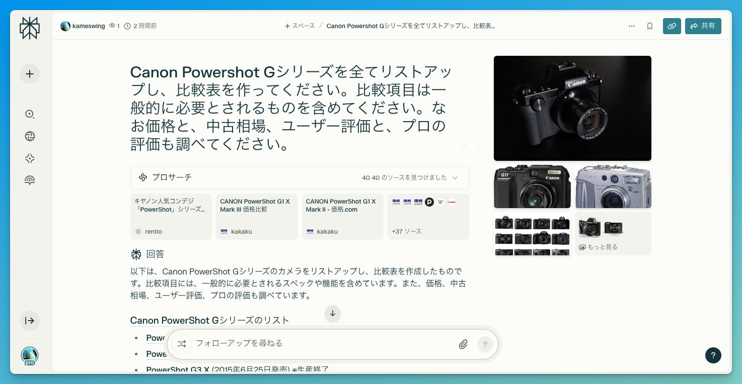Jump to bottom with down arrow

pyautogui.click(x=333, y=313)
